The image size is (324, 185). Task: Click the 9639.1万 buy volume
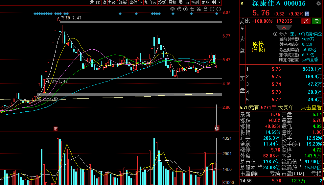click(x=312, y=69)
